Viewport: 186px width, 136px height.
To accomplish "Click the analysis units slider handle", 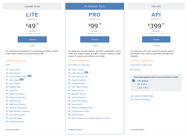I will pyautogui.click(x=133, y=81).
